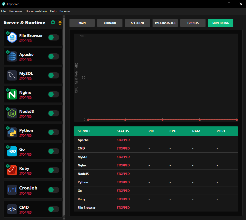Click the Python logo icon
246x220 pixels.
coord(12,132)
